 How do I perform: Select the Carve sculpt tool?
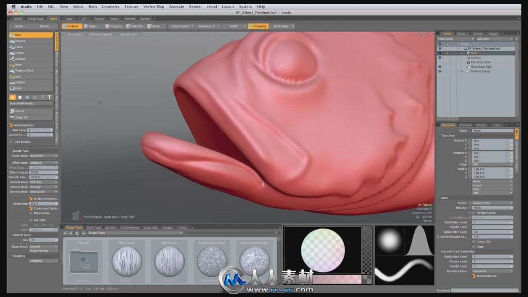point(31,47)
